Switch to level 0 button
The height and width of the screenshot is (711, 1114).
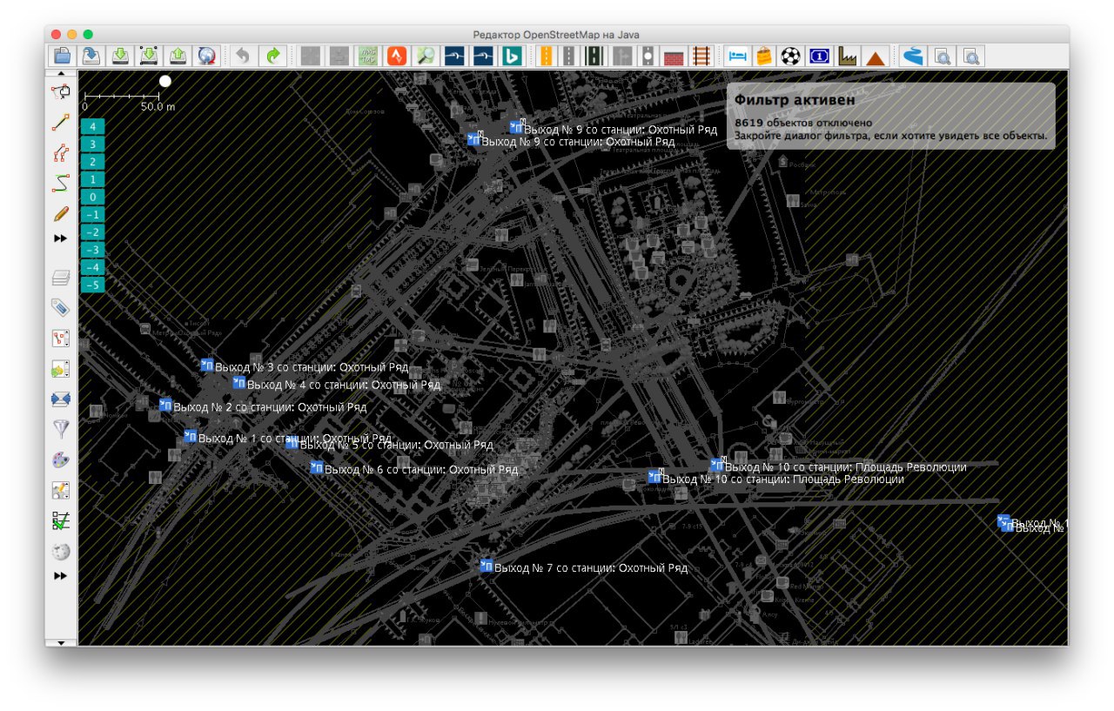click(x=92, y=198)
